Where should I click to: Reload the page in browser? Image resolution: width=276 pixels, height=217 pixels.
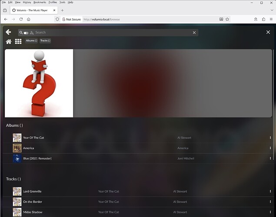tap(21, 19)
